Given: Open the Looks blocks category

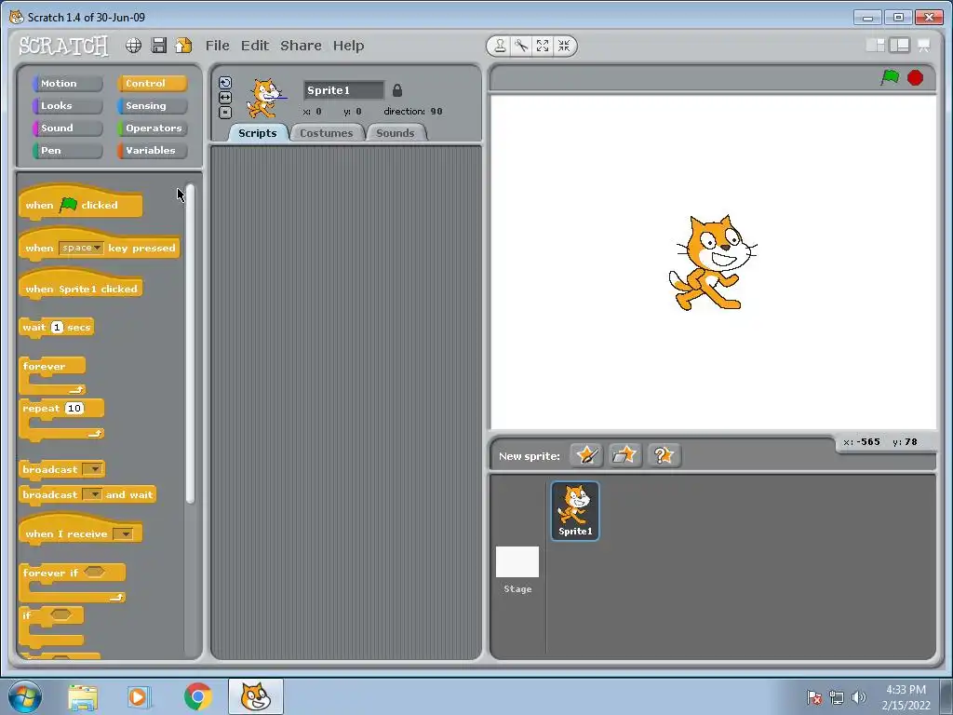Looking at the screenshot, I should pyautogui.click(x=67, y=106).
